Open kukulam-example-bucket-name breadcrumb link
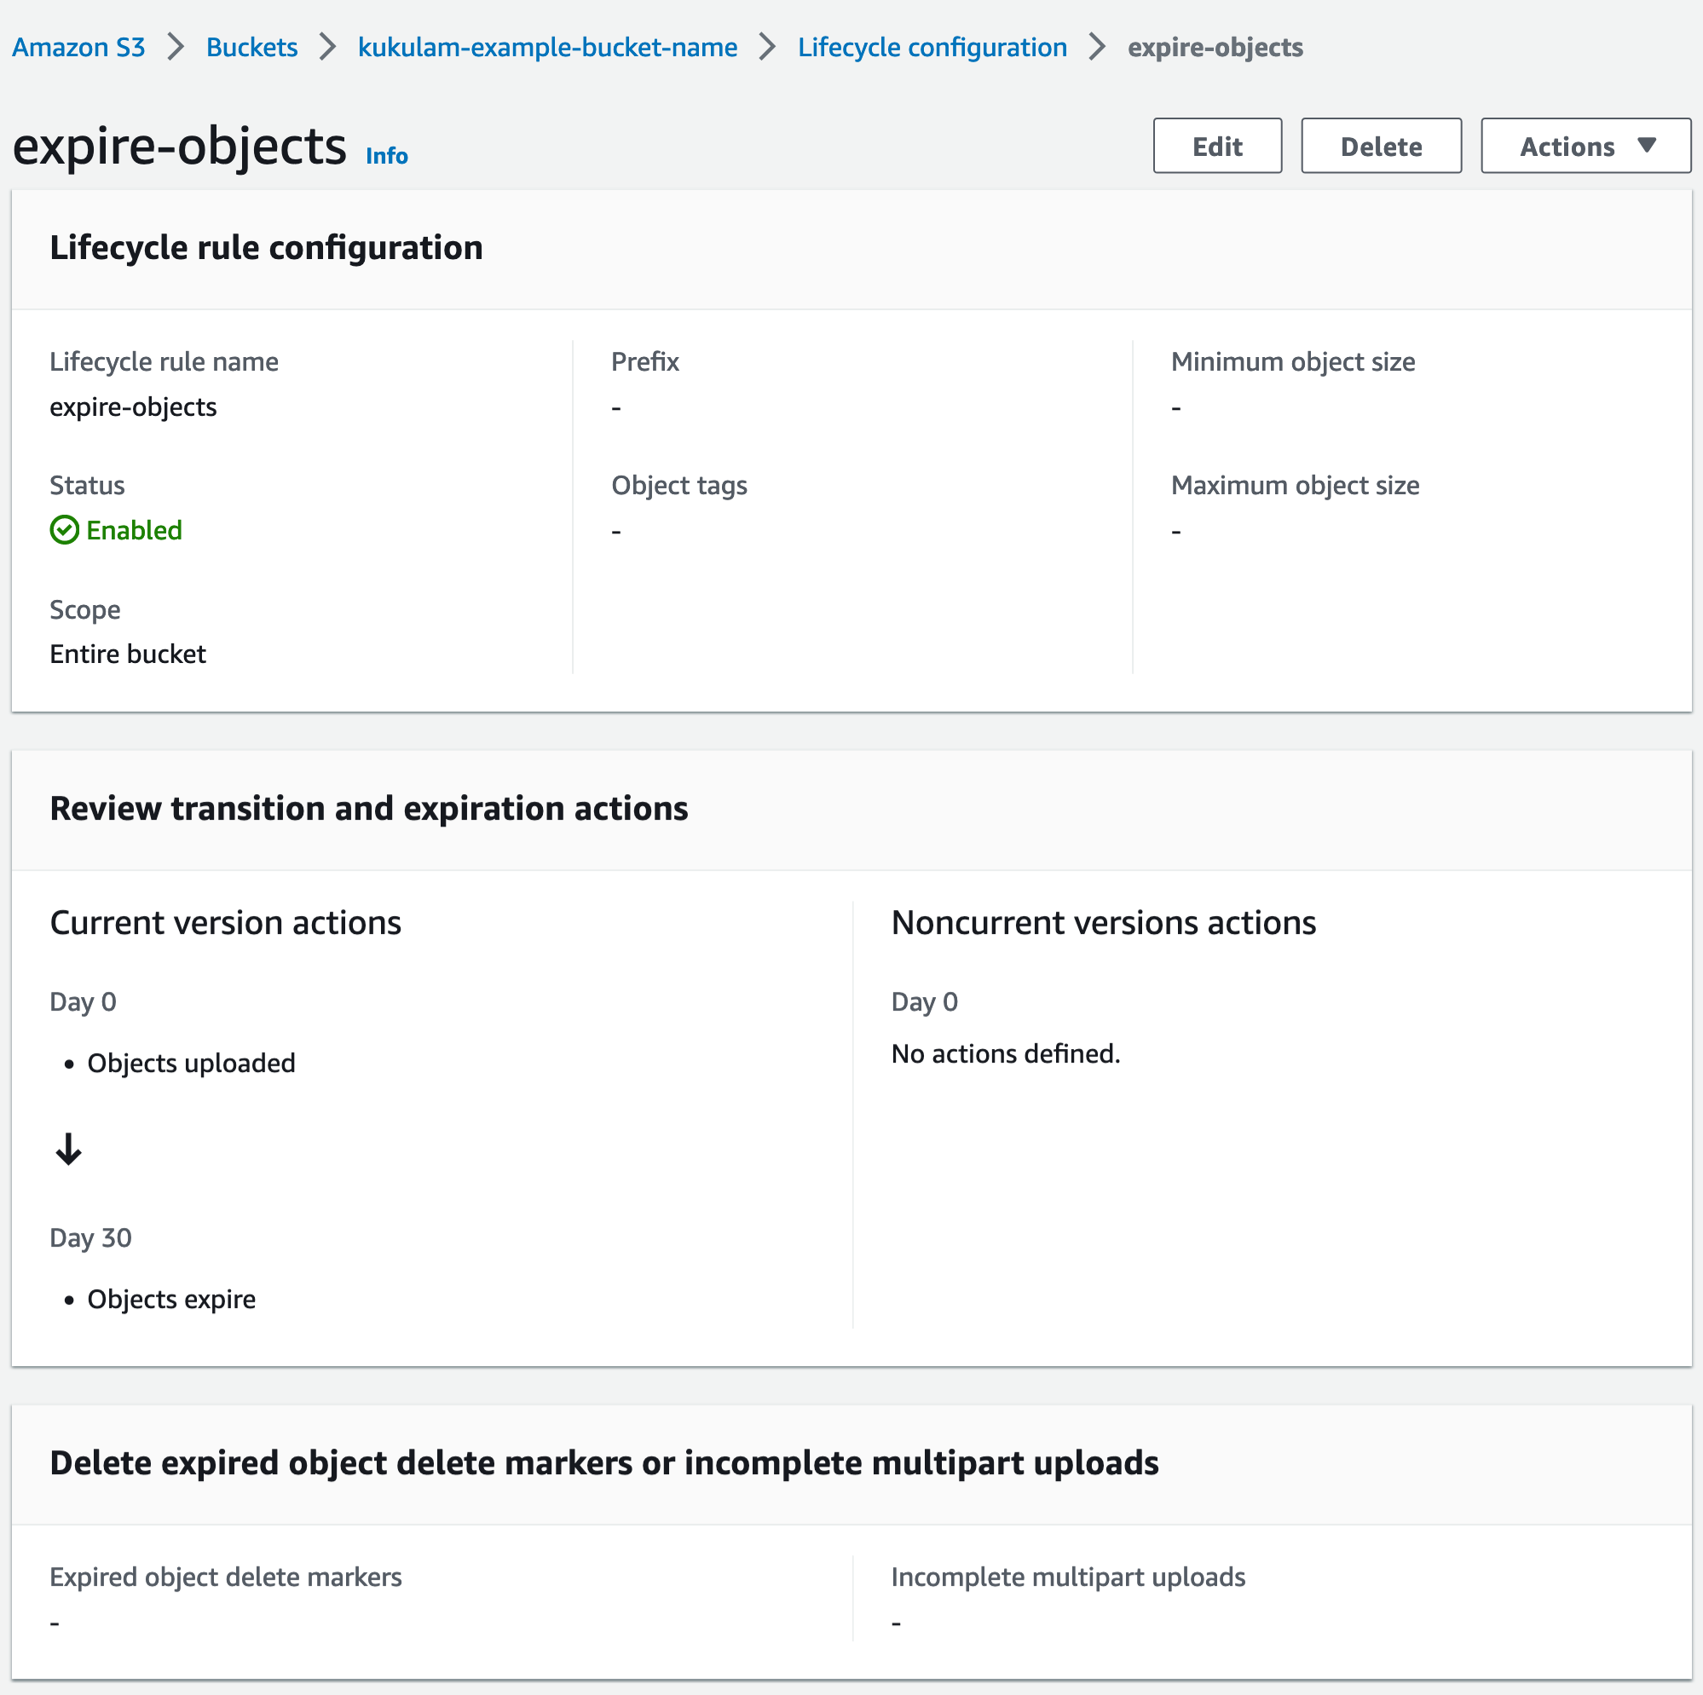Image resolution: width=1703 pixels, height=1695 pixels. click(547, 47)
